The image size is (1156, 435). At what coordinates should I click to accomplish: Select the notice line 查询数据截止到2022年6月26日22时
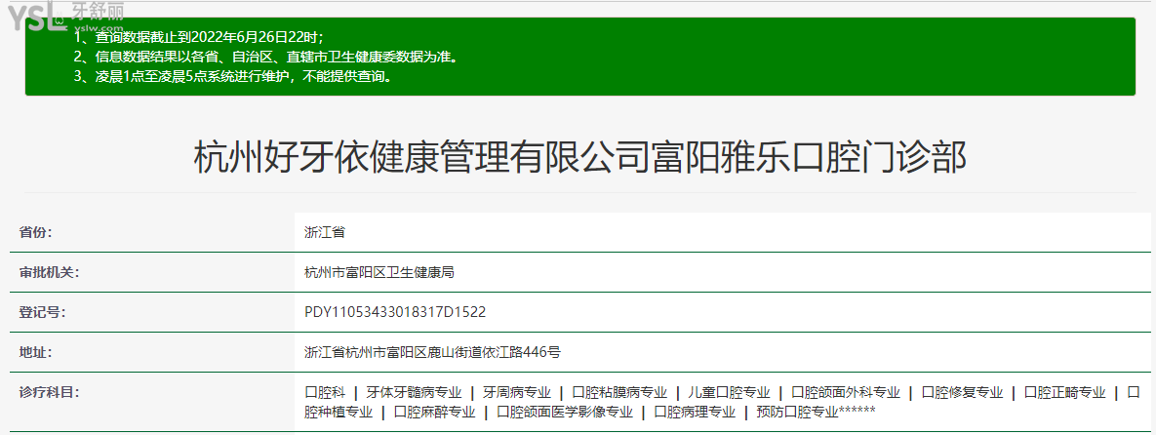198,37
